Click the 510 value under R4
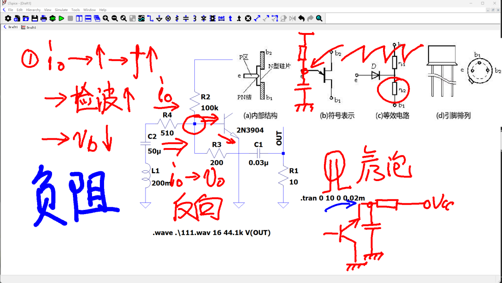 pyautogui.click(x=167, y=133)
